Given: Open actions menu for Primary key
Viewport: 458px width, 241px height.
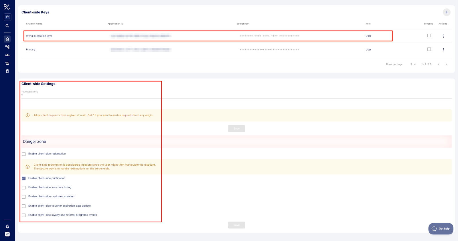Looking at the screenshot, I should [443, 50].
